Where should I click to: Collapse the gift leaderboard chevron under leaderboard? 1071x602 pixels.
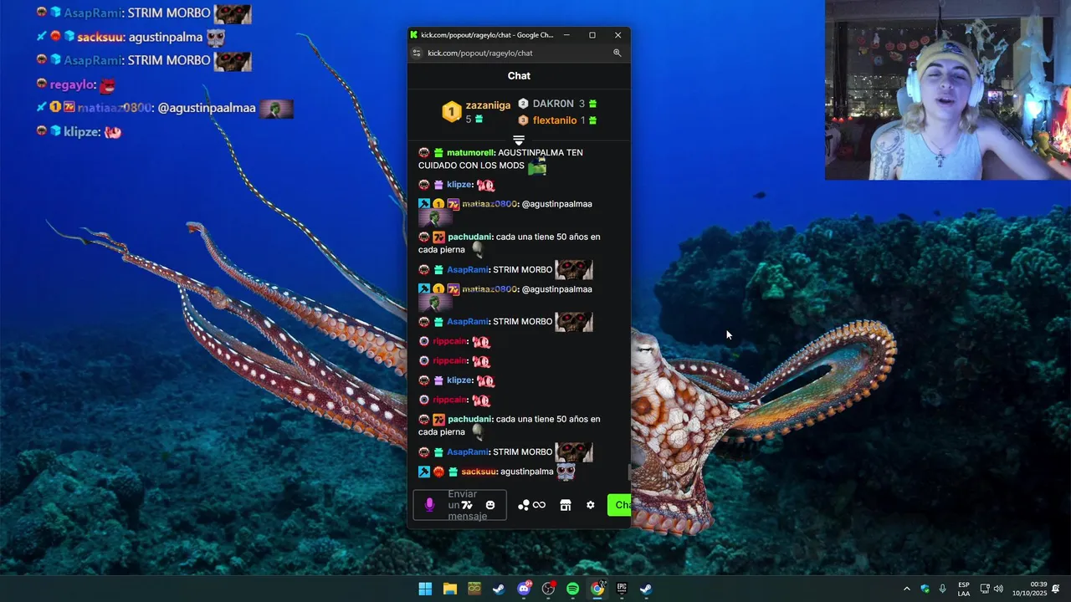click(519, 140)
